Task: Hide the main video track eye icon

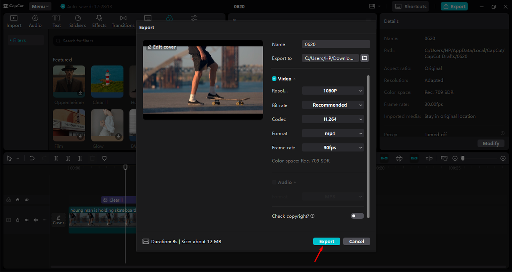Action: click(x=27, y=220)
